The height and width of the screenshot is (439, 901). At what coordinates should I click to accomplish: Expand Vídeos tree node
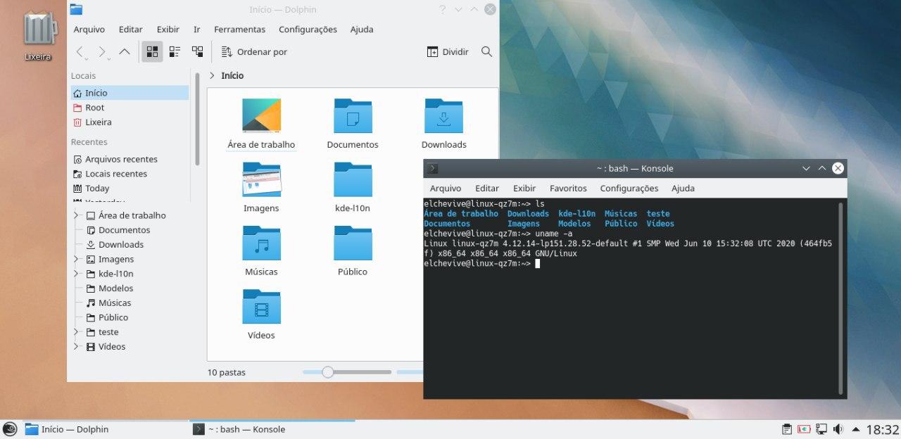pos(76,346)
